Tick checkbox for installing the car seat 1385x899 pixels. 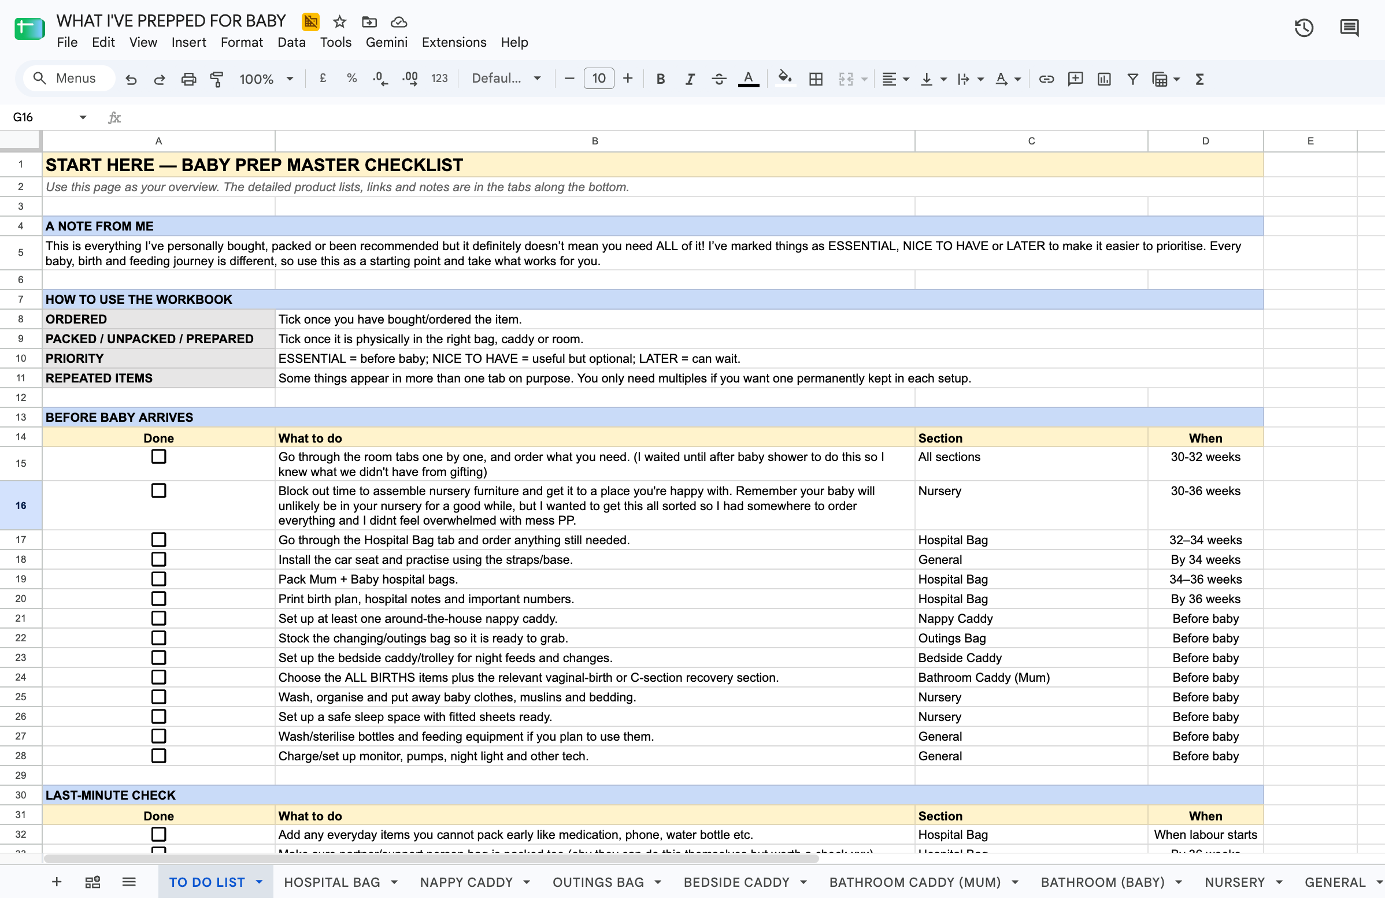(158, 559)
